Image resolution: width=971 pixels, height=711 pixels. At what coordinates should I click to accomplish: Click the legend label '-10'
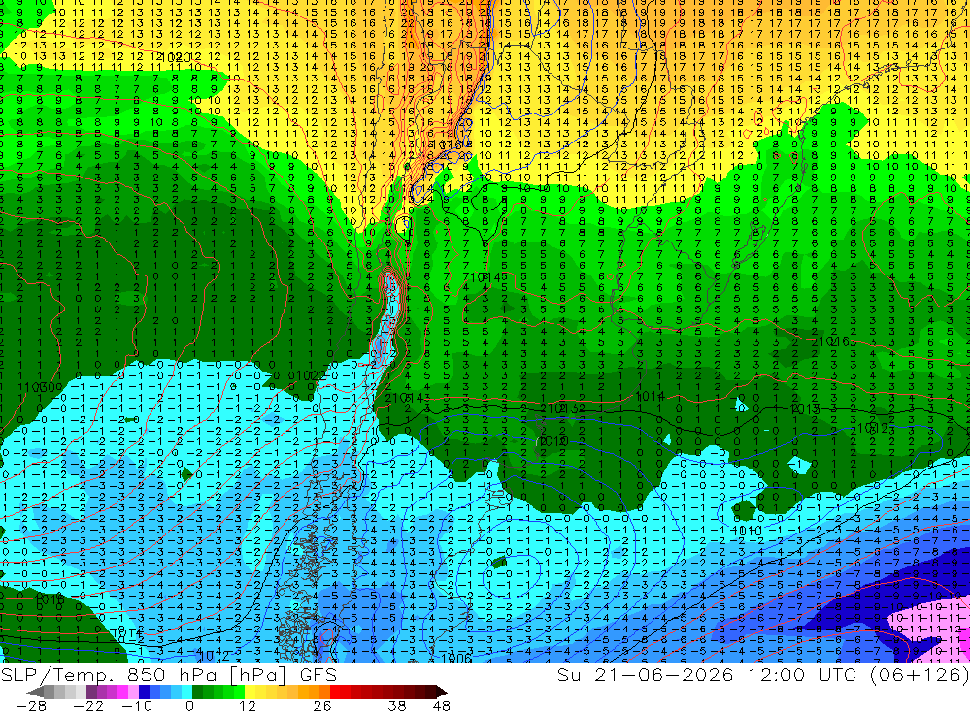click(137, 705)
